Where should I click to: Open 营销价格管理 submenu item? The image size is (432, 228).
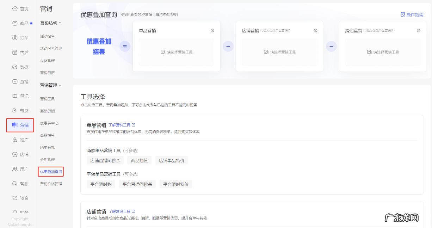pos(51,184)
